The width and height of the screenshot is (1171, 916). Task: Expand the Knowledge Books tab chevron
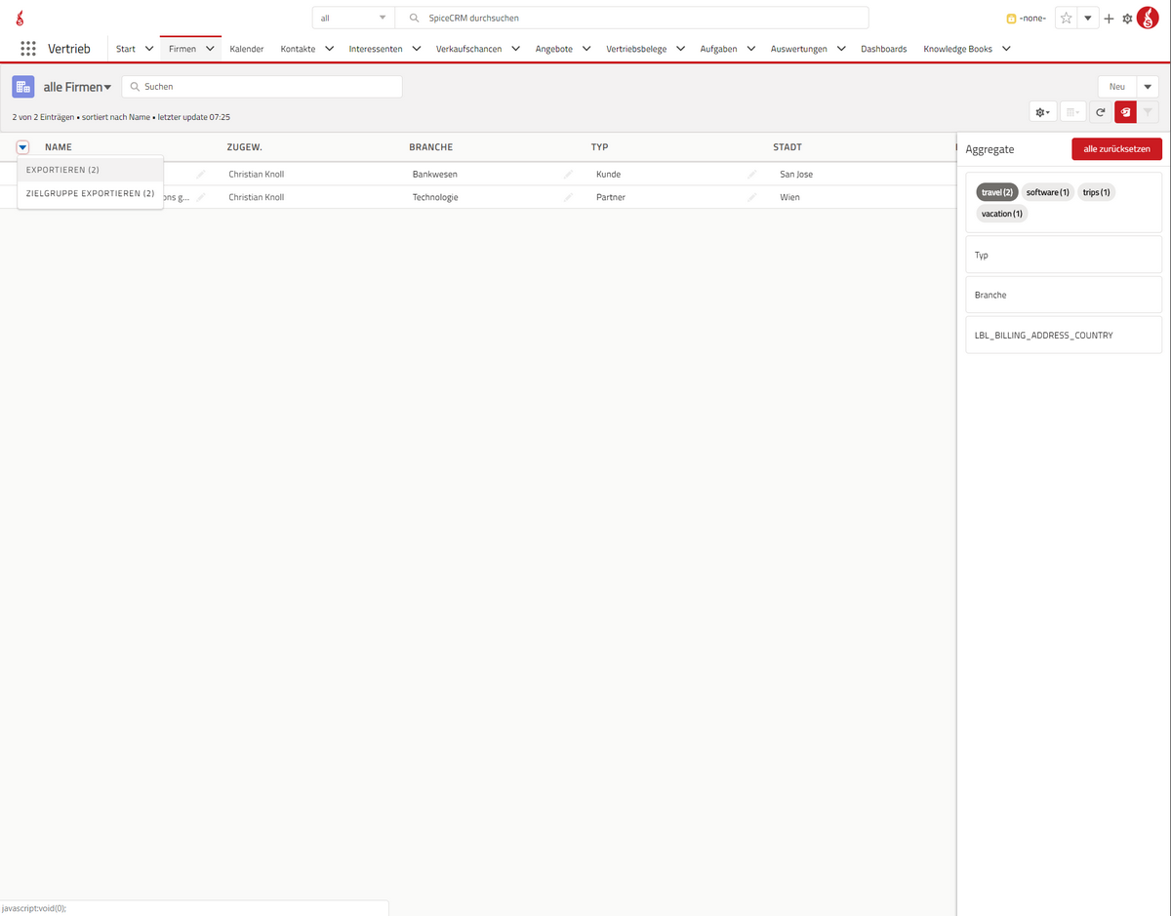tap(1006, 49)
